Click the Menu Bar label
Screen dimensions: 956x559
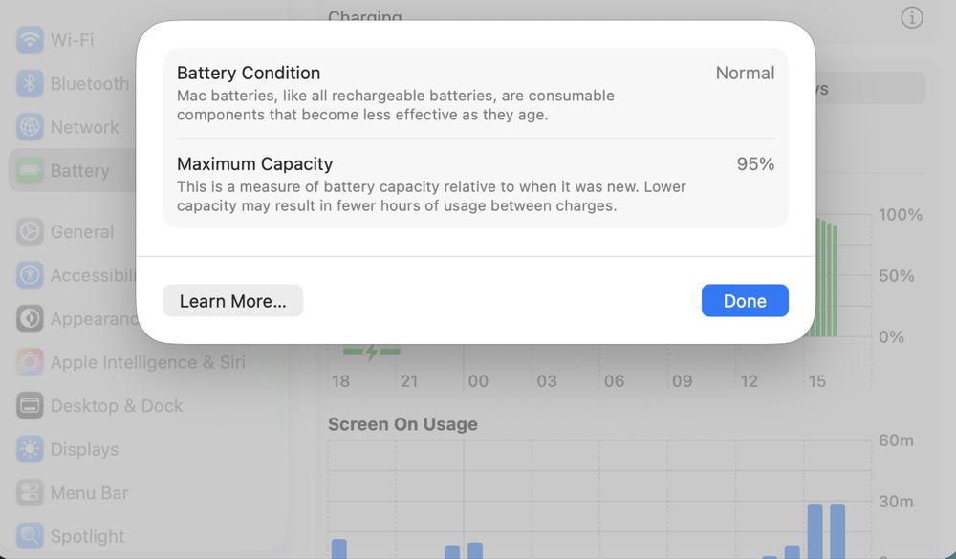[x=90, y=493]
